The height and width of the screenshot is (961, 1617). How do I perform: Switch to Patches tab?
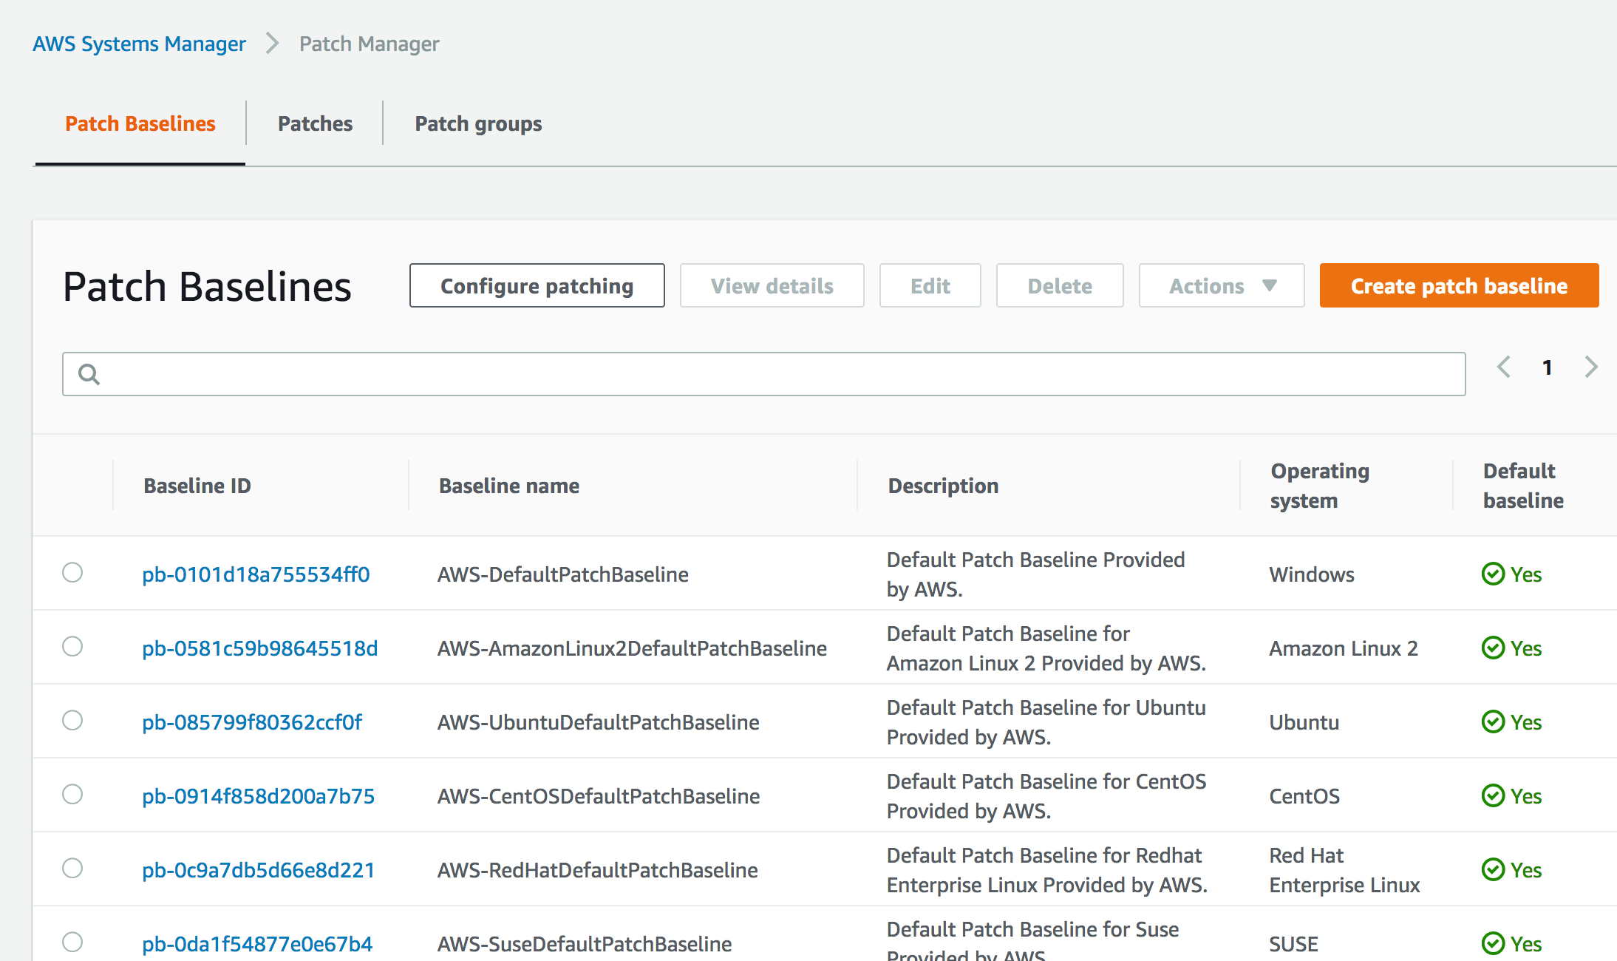(x=315, y=123)
